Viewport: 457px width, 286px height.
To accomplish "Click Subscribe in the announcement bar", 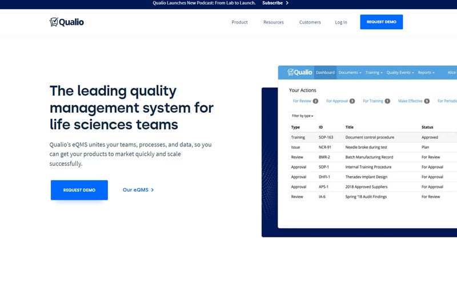I will [272, 3].
